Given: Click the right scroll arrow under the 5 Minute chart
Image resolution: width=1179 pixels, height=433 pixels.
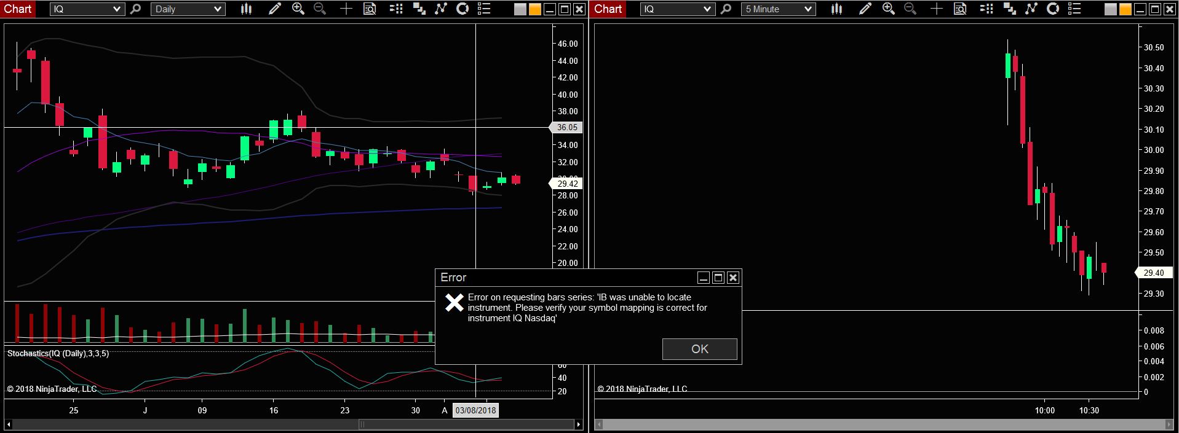Looking at the screenshot, I should pyautogui.click(x=1169, y=424).
